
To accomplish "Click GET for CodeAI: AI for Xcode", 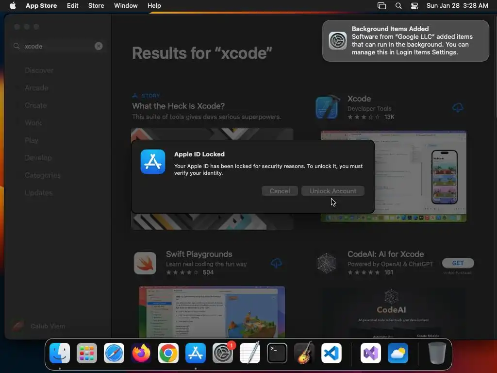I will pyautogui.click(x=458, y=263).
